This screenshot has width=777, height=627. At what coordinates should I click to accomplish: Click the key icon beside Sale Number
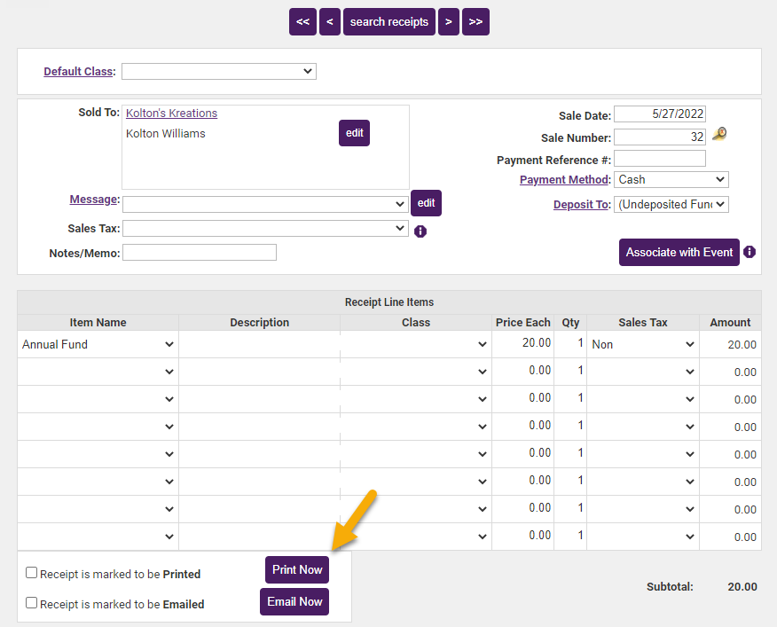(719, 135)
